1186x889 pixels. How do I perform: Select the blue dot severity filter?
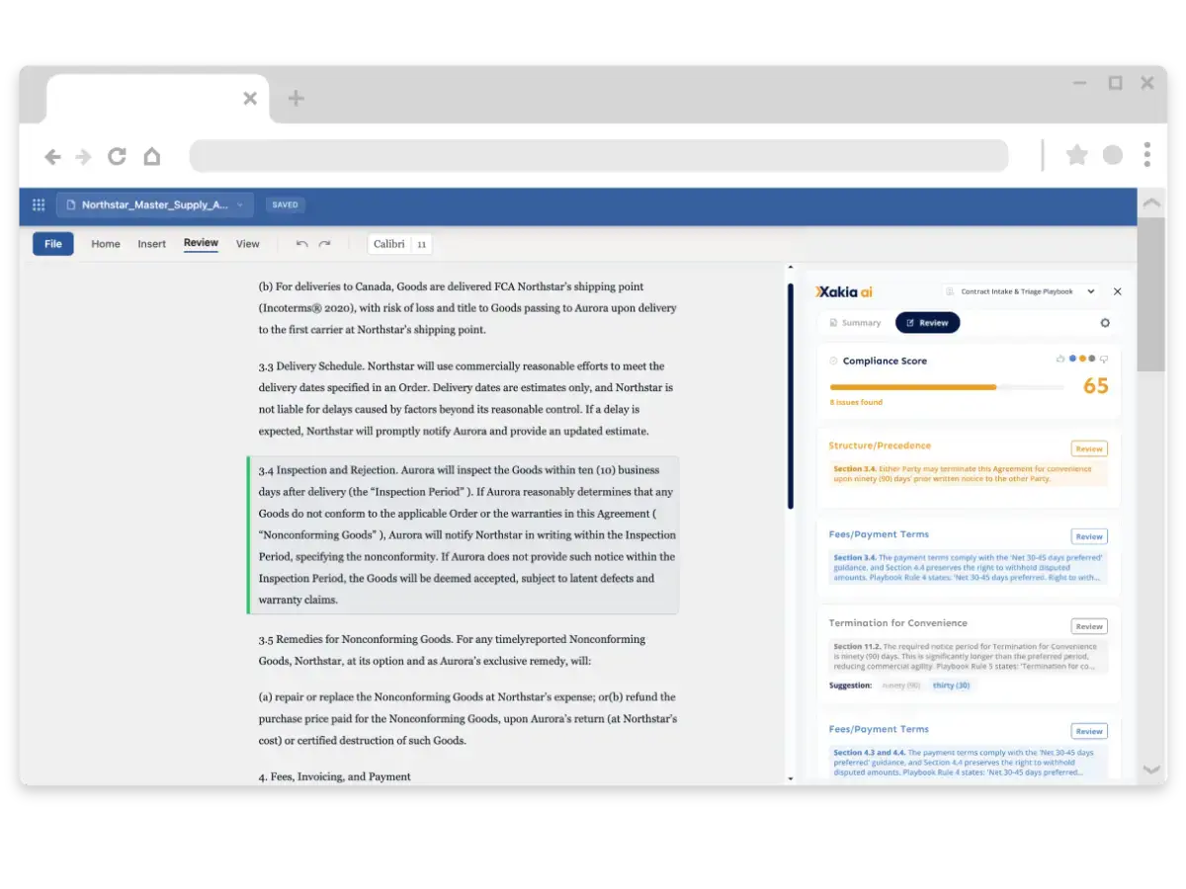(1072, 359)
